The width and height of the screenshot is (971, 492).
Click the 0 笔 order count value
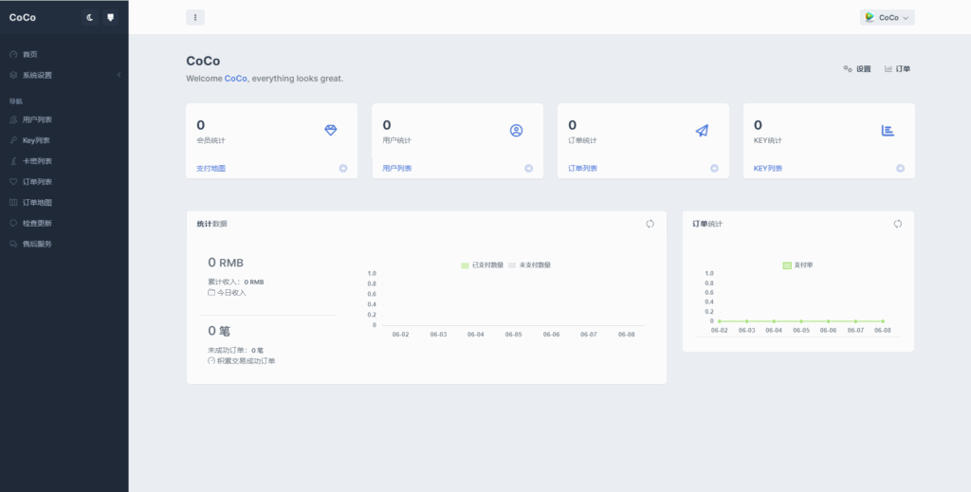(x=219, y=331)
